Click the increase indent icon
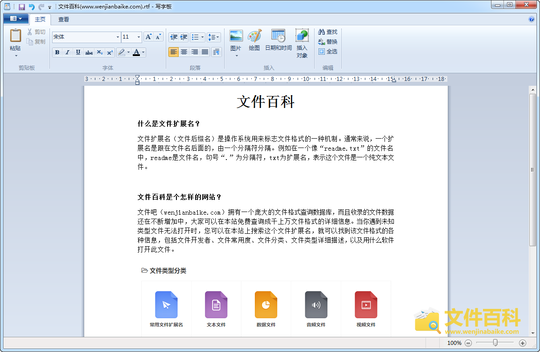 click(x=184, y=37)
